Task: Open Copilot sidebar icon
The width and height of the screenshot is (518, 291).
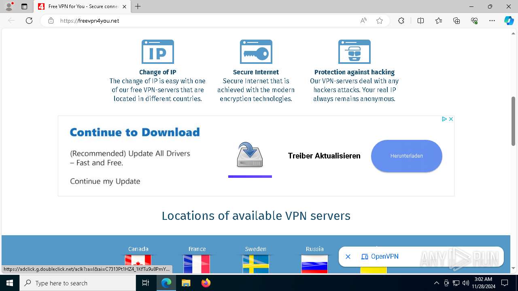Action: pos(509,21)
